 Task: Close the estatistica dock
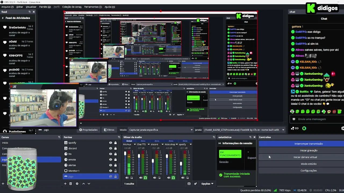coord(254,137)
